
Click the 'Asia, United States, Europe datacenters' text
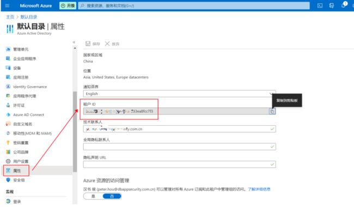point(116,77)
